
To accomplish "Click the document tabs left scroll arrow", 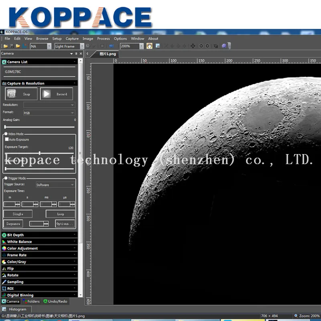I will (87, 54).
